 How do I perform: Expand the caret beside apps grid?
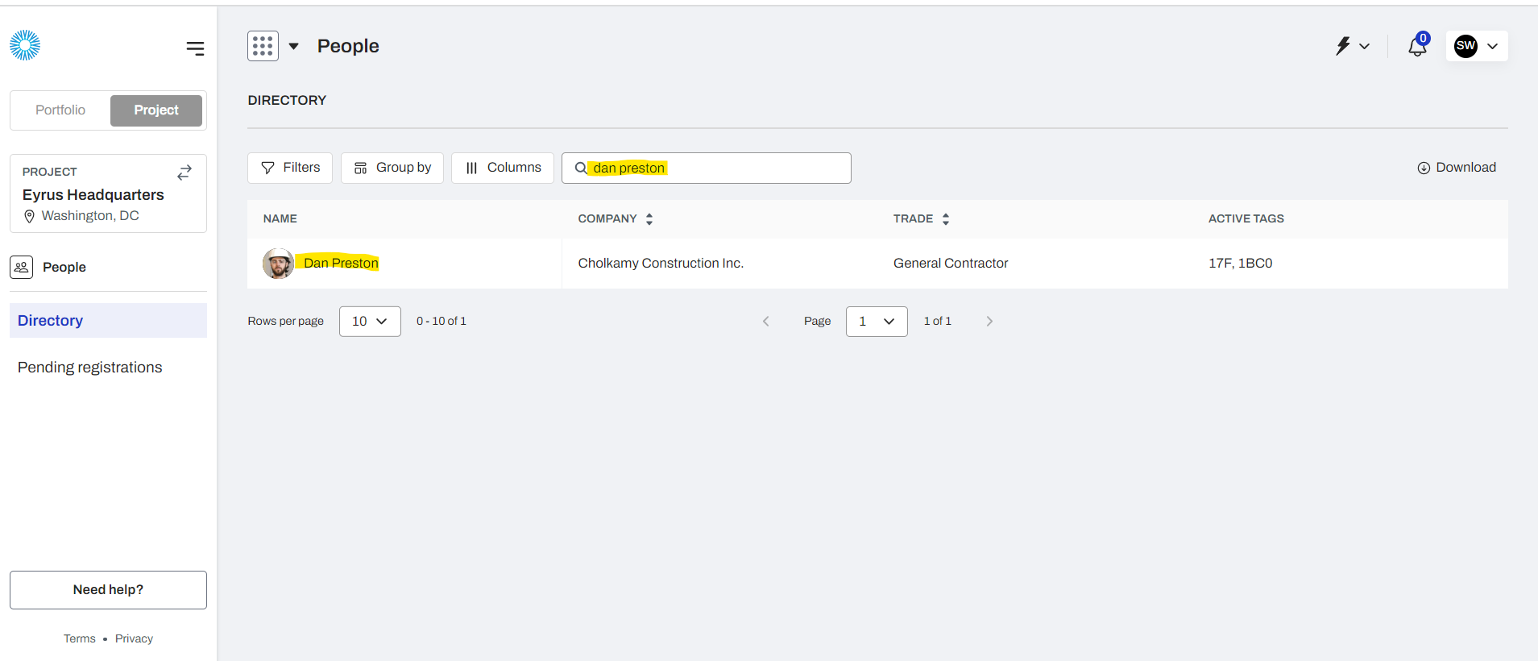tap(294, 46)
